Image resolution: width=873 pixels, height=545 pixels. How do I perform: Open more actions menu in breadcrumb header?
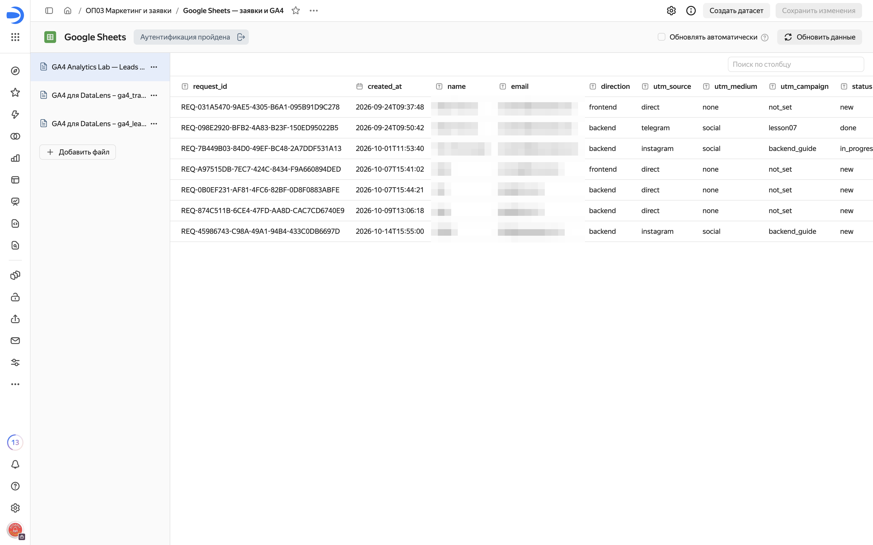pos(313,10)
